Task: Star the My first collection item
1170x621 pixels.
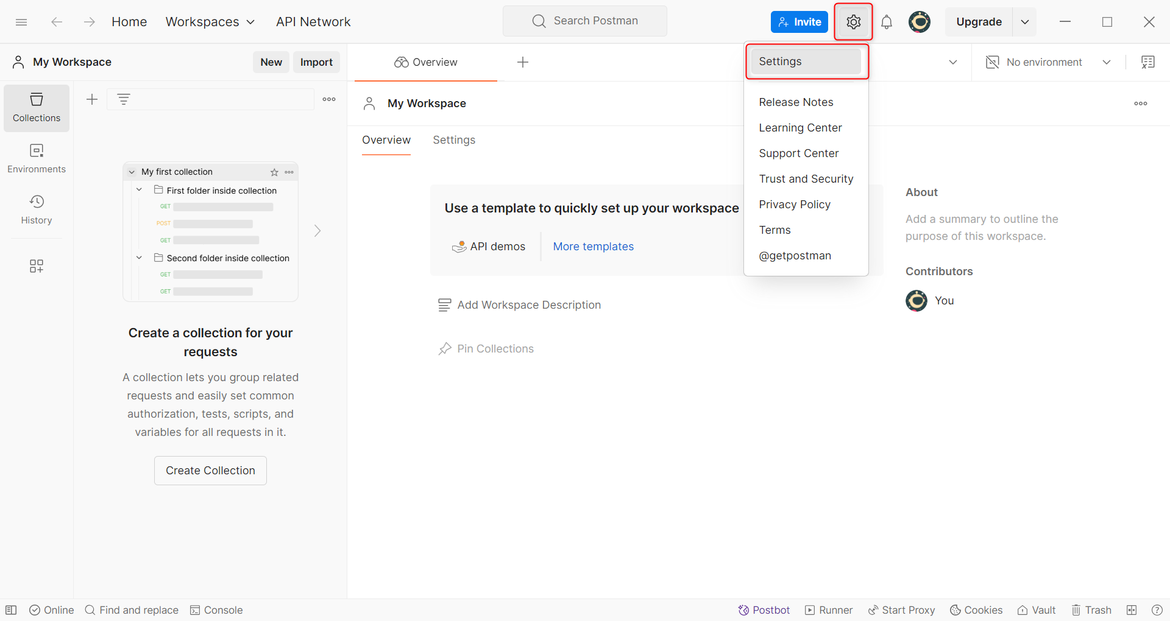Action: [x=274, y=172]
